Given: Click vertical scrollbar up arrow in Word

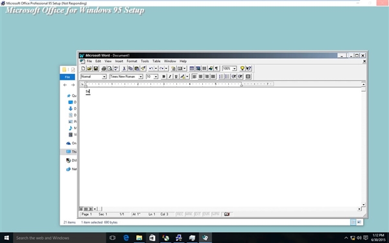Looking at the screenshot, I should pyautogui.click(x=364, y=84).
